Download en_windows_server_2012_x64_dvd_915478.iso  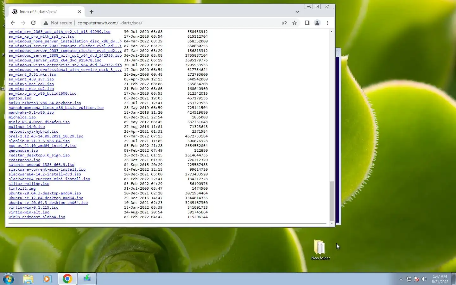click(55, 60)
